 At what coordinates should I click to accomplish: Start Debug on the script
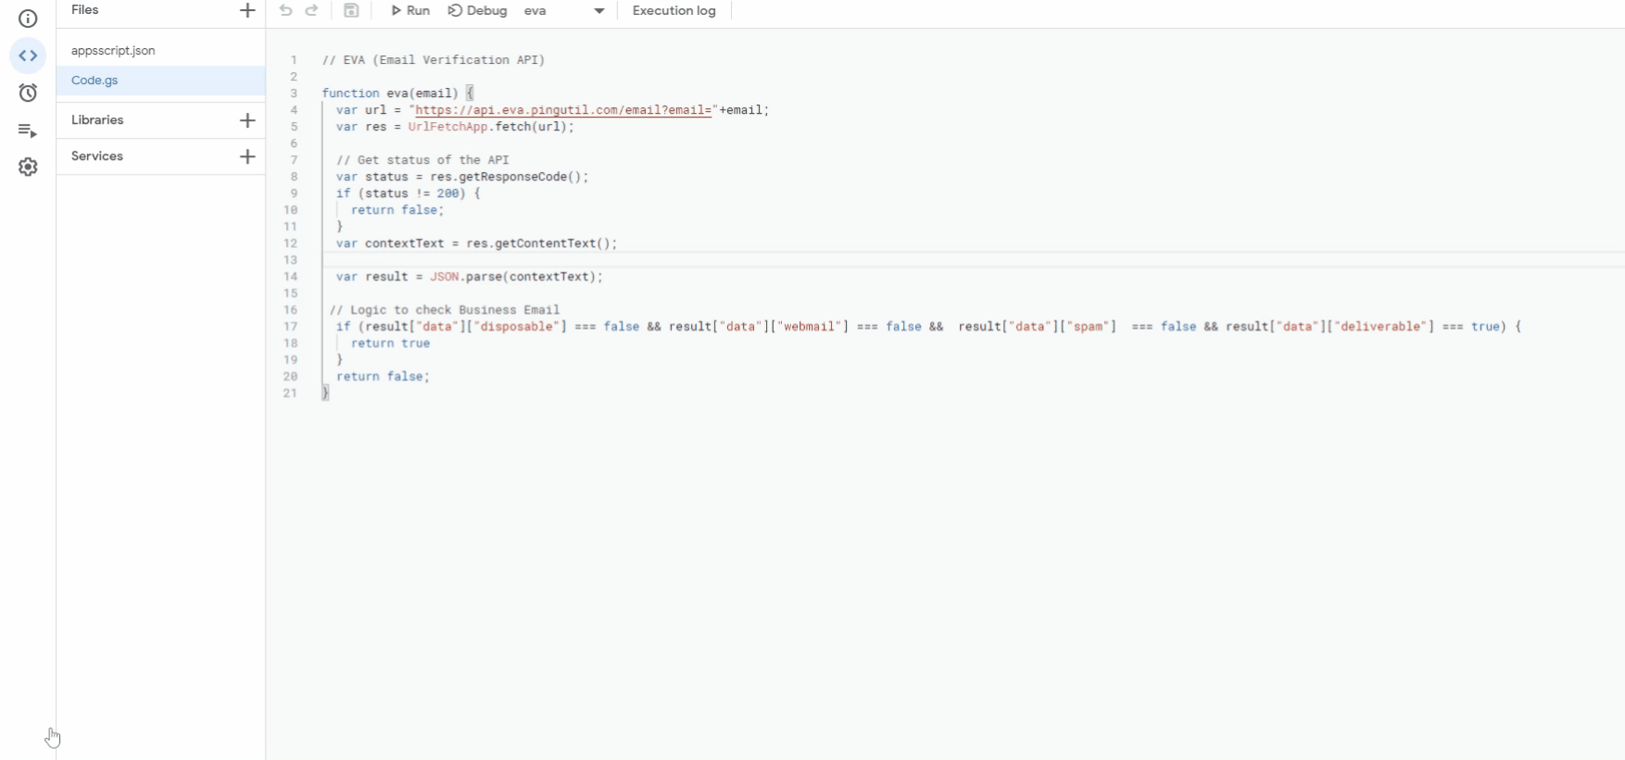[x=477, y=10]
